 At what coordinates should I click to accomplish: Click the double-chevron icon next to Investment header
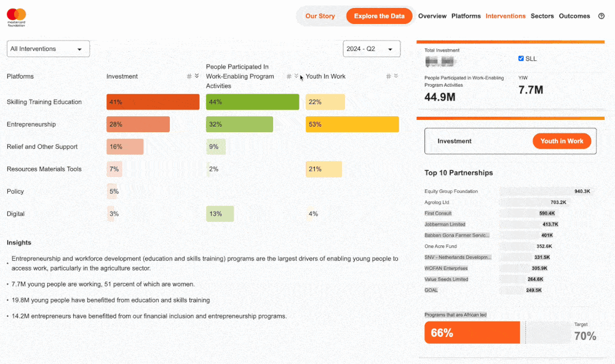(196, 76)
